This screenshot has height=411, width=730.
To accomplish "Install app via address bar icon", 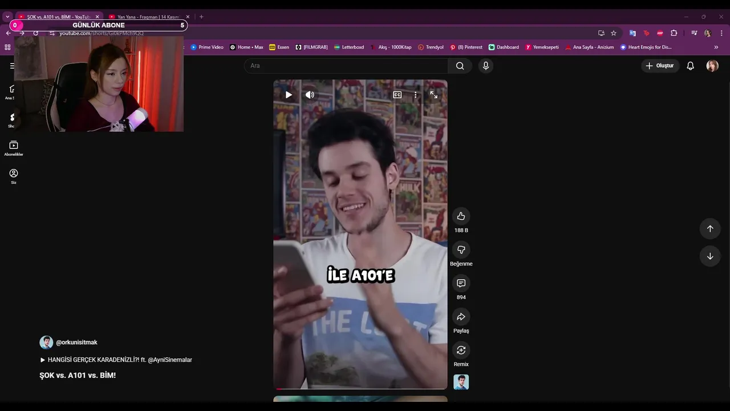I will click(x=601, y=33).
